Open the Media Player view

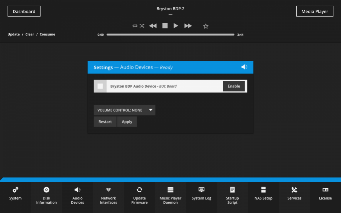(x=315, y=11)
